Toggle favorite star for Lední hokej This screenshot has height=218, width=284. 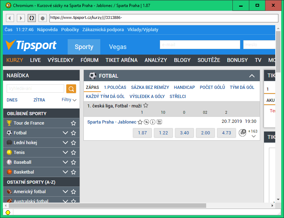point(73,143)
